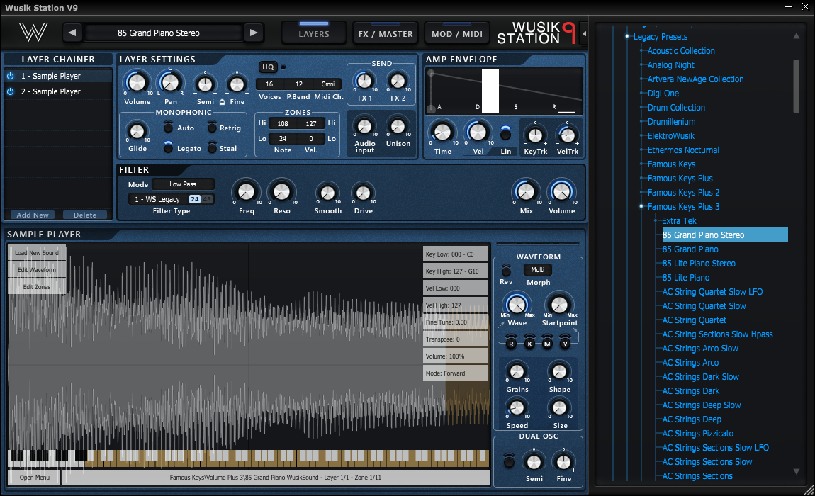The height and width of the screenshot is (496, 815).
Task: Select the AC Strings Pizzicato preset
Action: [x=697, y=434]
